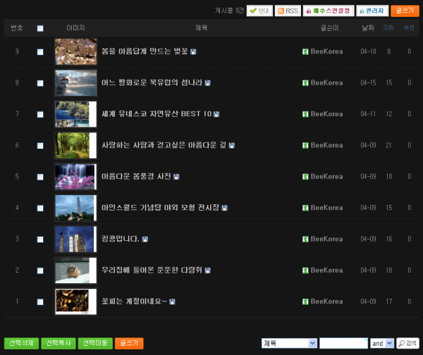423x355 pixels.
Task: Check the box for post number 8
Action: [40, 83]
